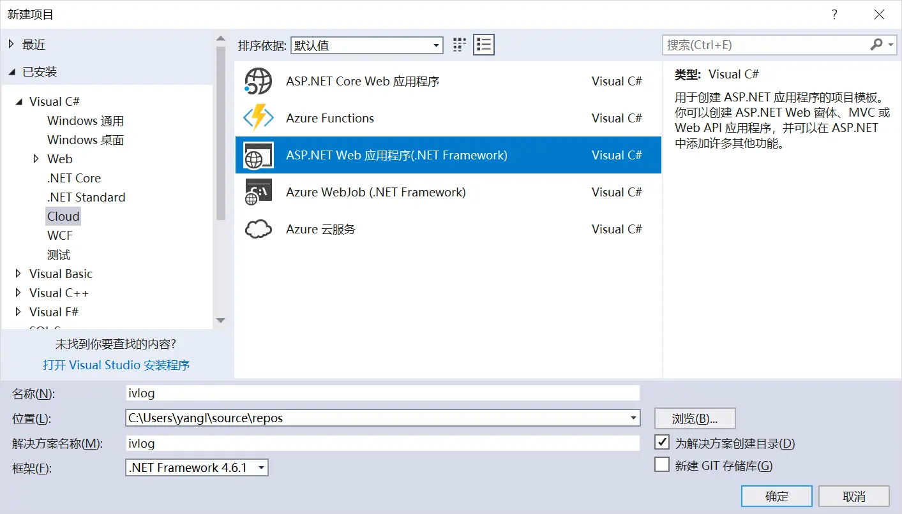Open search options dropdown arrow

coord(891,45)
